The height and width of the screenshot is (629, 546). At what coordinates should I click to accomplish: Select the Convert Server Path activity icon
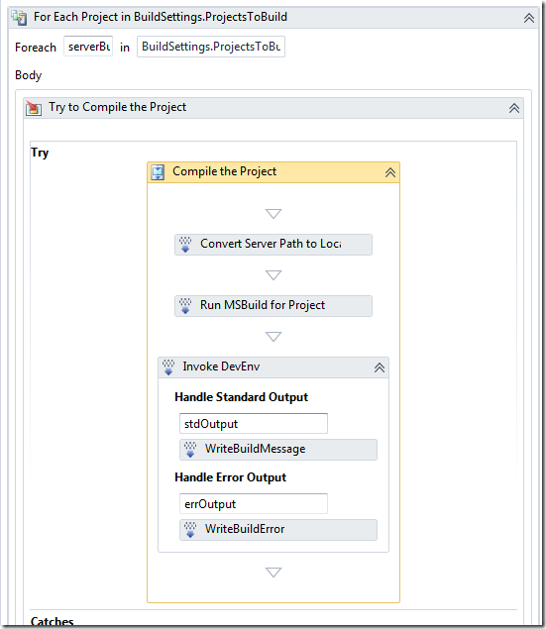pyautogui.click(x=185, y=245)
